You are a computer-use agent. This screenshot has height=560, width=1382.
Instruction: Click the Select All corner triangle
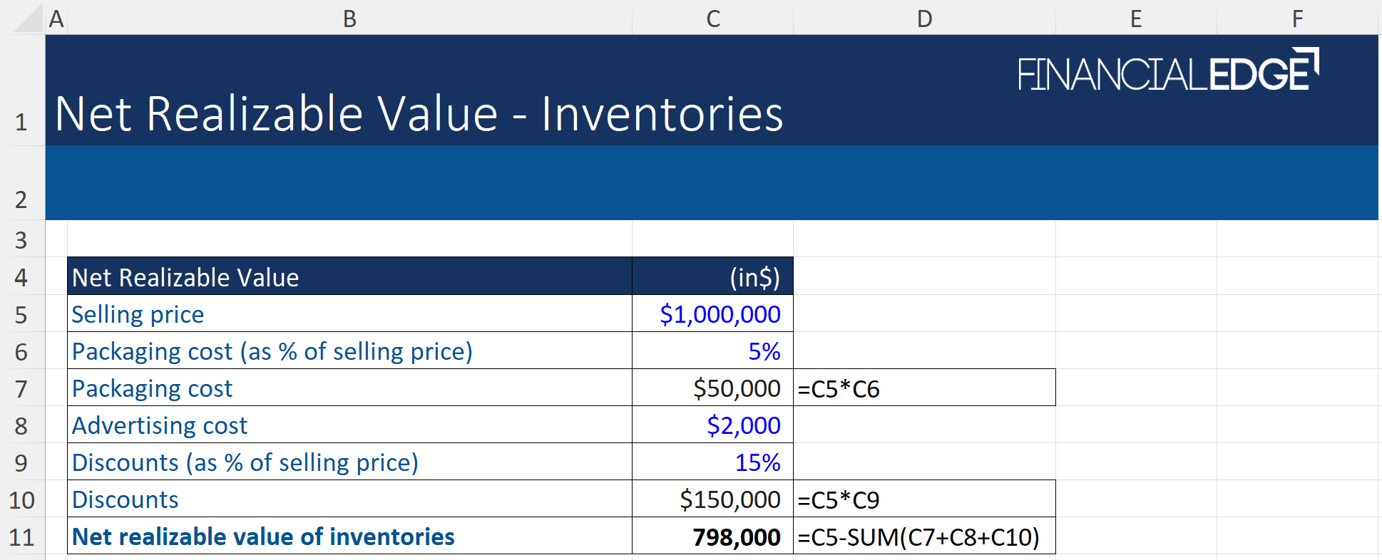pyautogui.click(x=29, y=19)
